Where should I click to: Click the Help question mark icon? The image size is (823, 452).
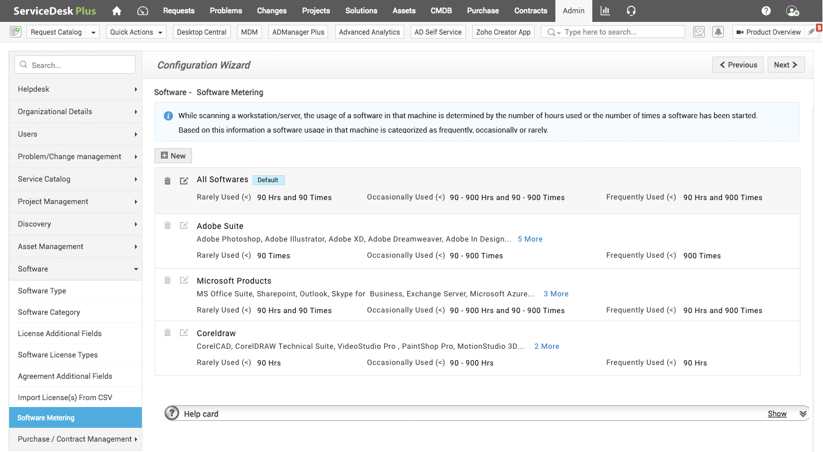[766, 10]
